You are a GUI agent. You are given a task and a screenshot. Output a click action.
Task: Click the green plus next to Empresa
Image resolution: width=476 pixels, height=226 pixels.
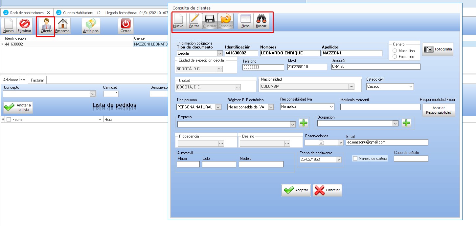pyautogui.click(x=304, y=123)
